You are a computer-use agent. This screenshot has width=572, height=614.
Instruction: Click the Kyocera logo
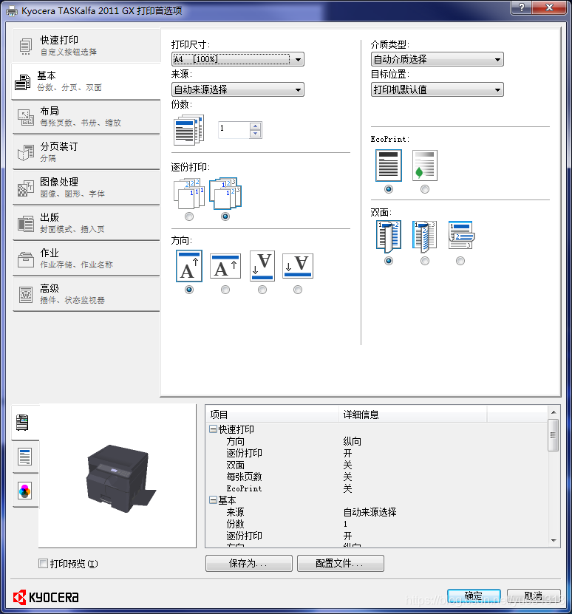point(46,597)
